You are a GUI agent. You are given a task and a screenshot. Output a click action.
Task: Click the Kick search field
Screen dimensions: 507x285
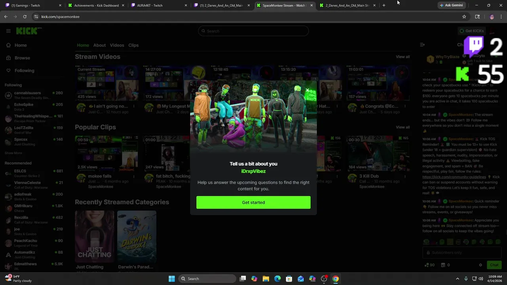[253, 31]
